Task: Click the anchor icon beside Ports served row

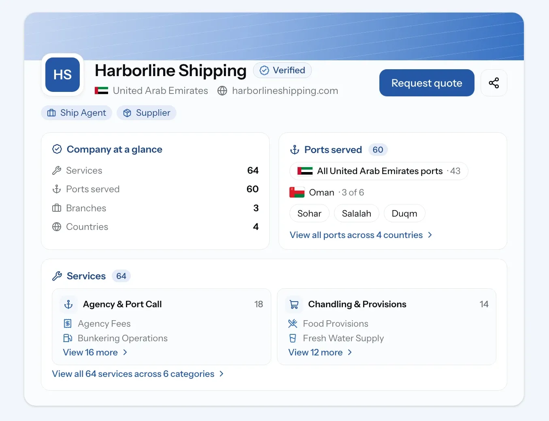Action: 57,189
